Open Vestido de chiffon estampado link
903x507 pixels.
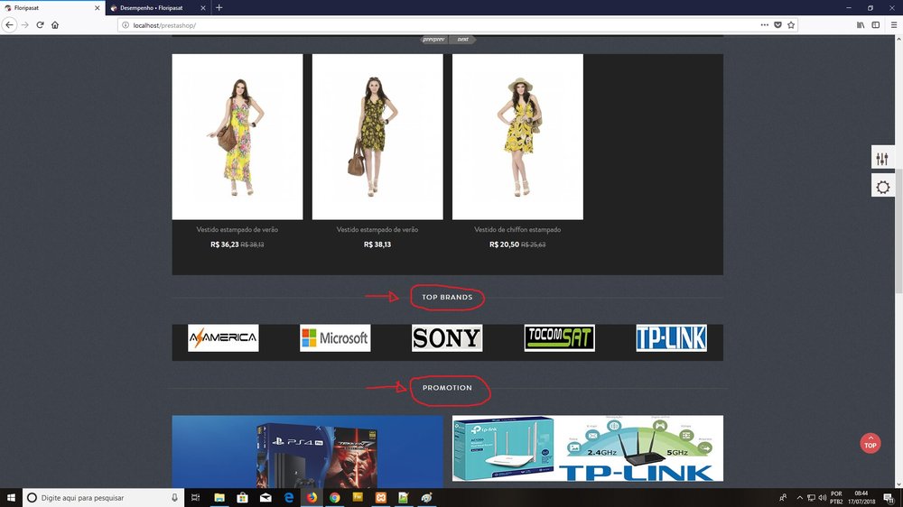point(517,230)
